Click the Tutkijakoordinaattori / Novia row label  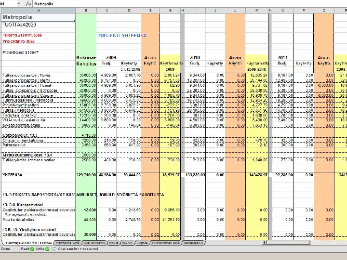39,75
